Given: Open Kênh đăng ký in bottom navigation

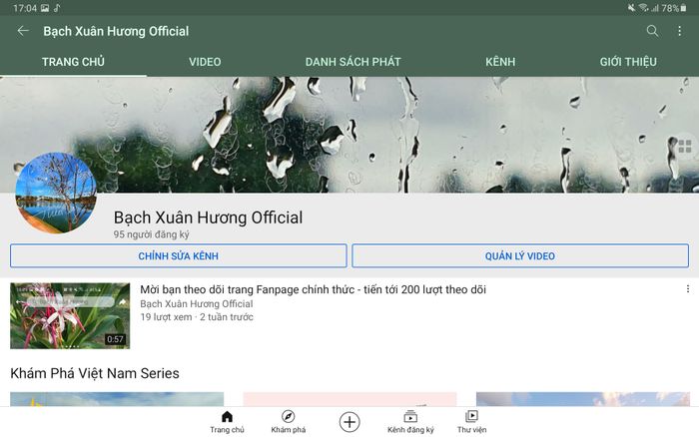Looking at the screenshot, I should click(410, 422).
